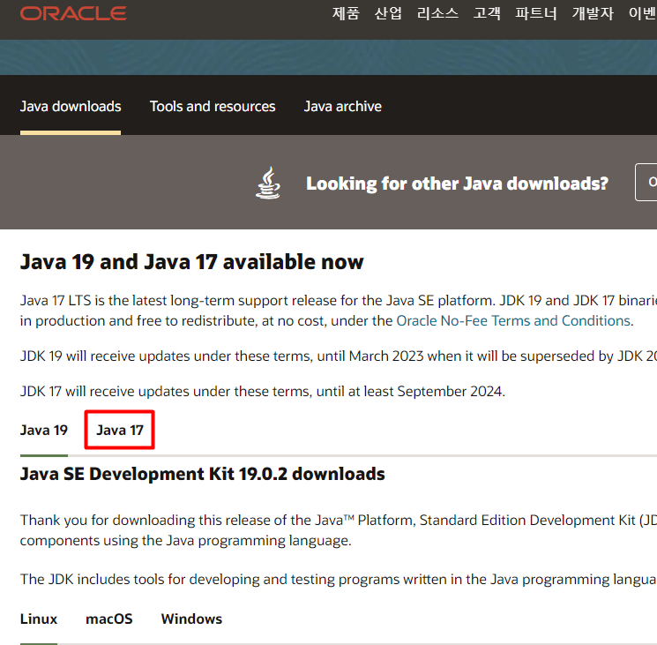Select the Java 19 tab
The height and width of the screenshot is (645, 657).
(44, 431)
